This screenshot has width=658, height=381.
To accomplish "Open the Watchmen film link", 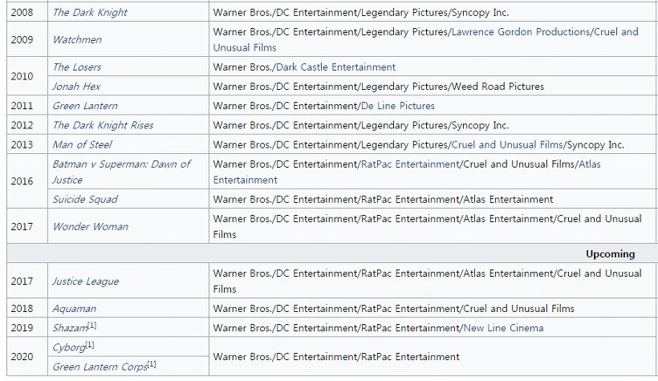I will click(77, 40).
